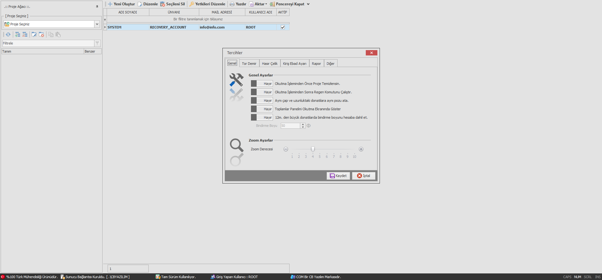Viewport: 602px width, 280px height.
Task: Select the SYSTEM cell
Action: [x=128, y=27]
